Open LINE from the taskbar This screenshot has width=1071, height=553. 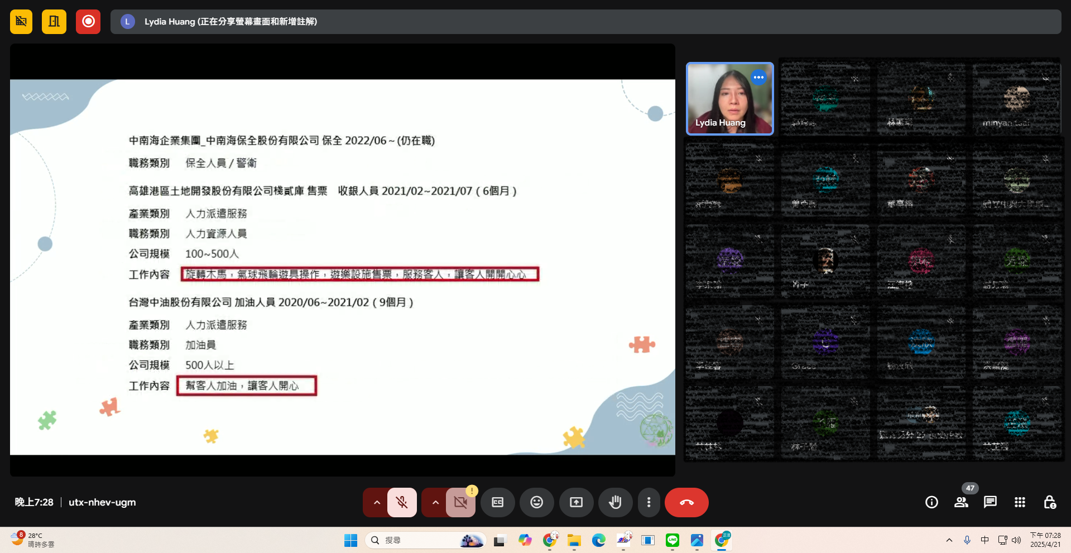pos(672,540)
